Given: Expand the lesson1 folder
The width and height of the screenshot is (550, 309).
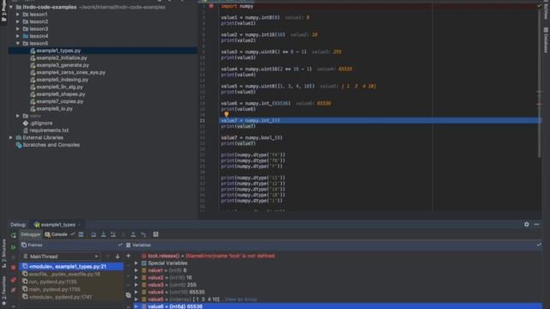Looking at the screenshot, I should (x=18, y=15).
